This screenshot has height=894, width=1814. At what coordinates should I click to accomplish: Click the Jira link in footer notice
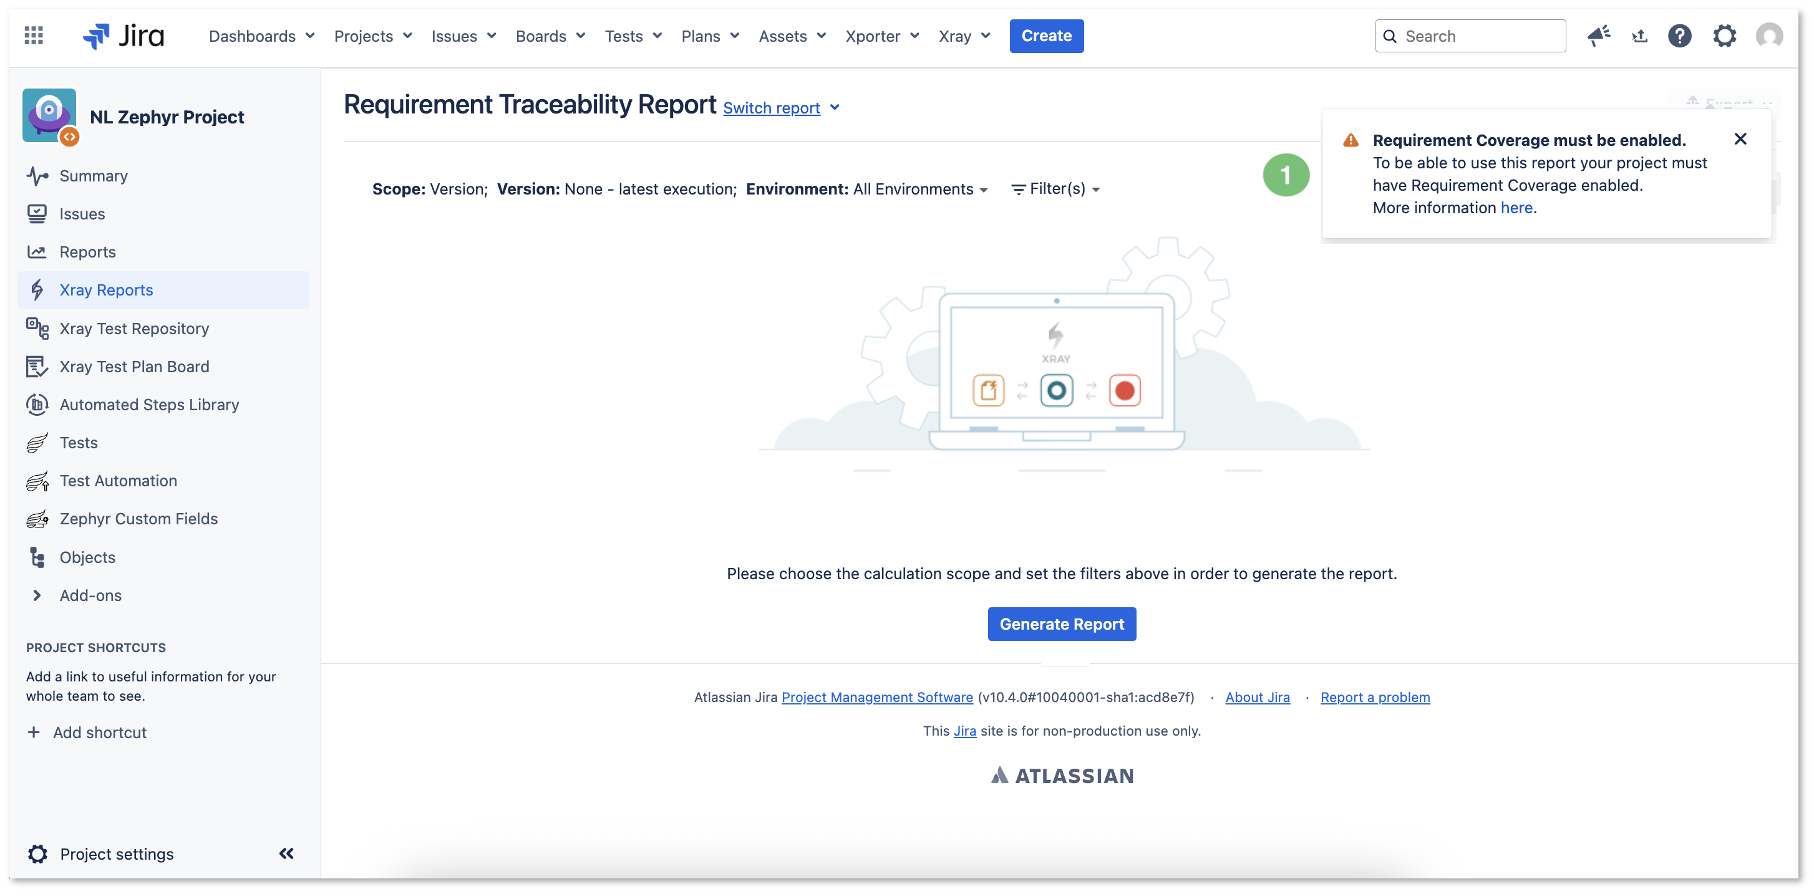point(964,731)
